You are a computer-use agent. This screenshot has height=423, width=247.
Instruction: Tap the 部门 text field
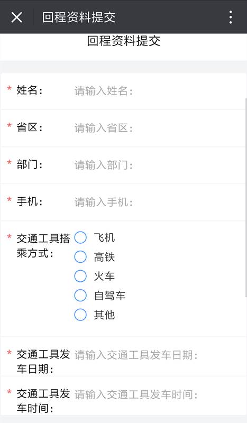[158, 165]
